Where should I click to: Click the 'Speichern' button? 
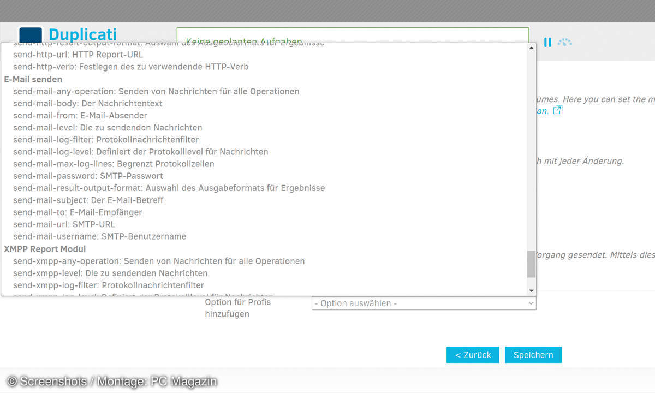coord(533,355)
